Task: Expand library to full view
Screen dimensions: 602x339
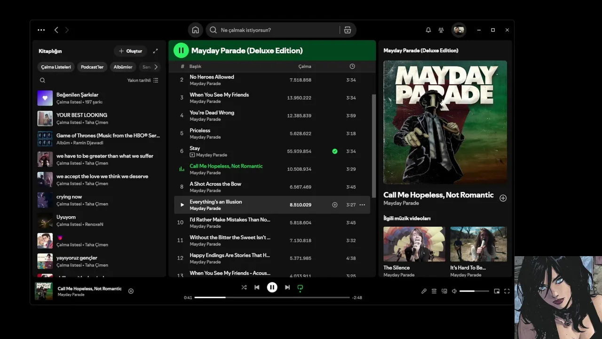Action: pos(156,51)
